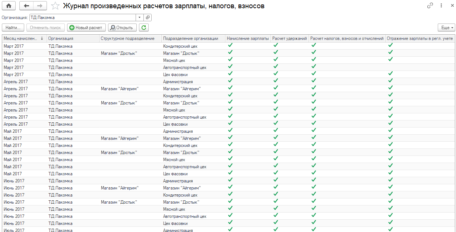Add journal to favorites with star icon

point(55,6)
